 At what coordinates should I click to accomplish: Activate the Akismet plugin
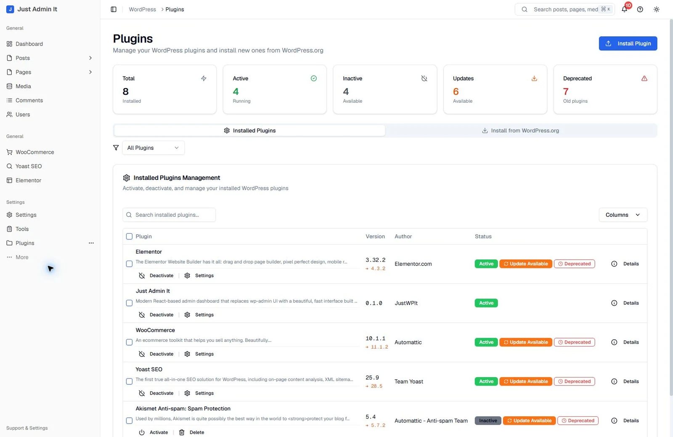tap(154, 432)
